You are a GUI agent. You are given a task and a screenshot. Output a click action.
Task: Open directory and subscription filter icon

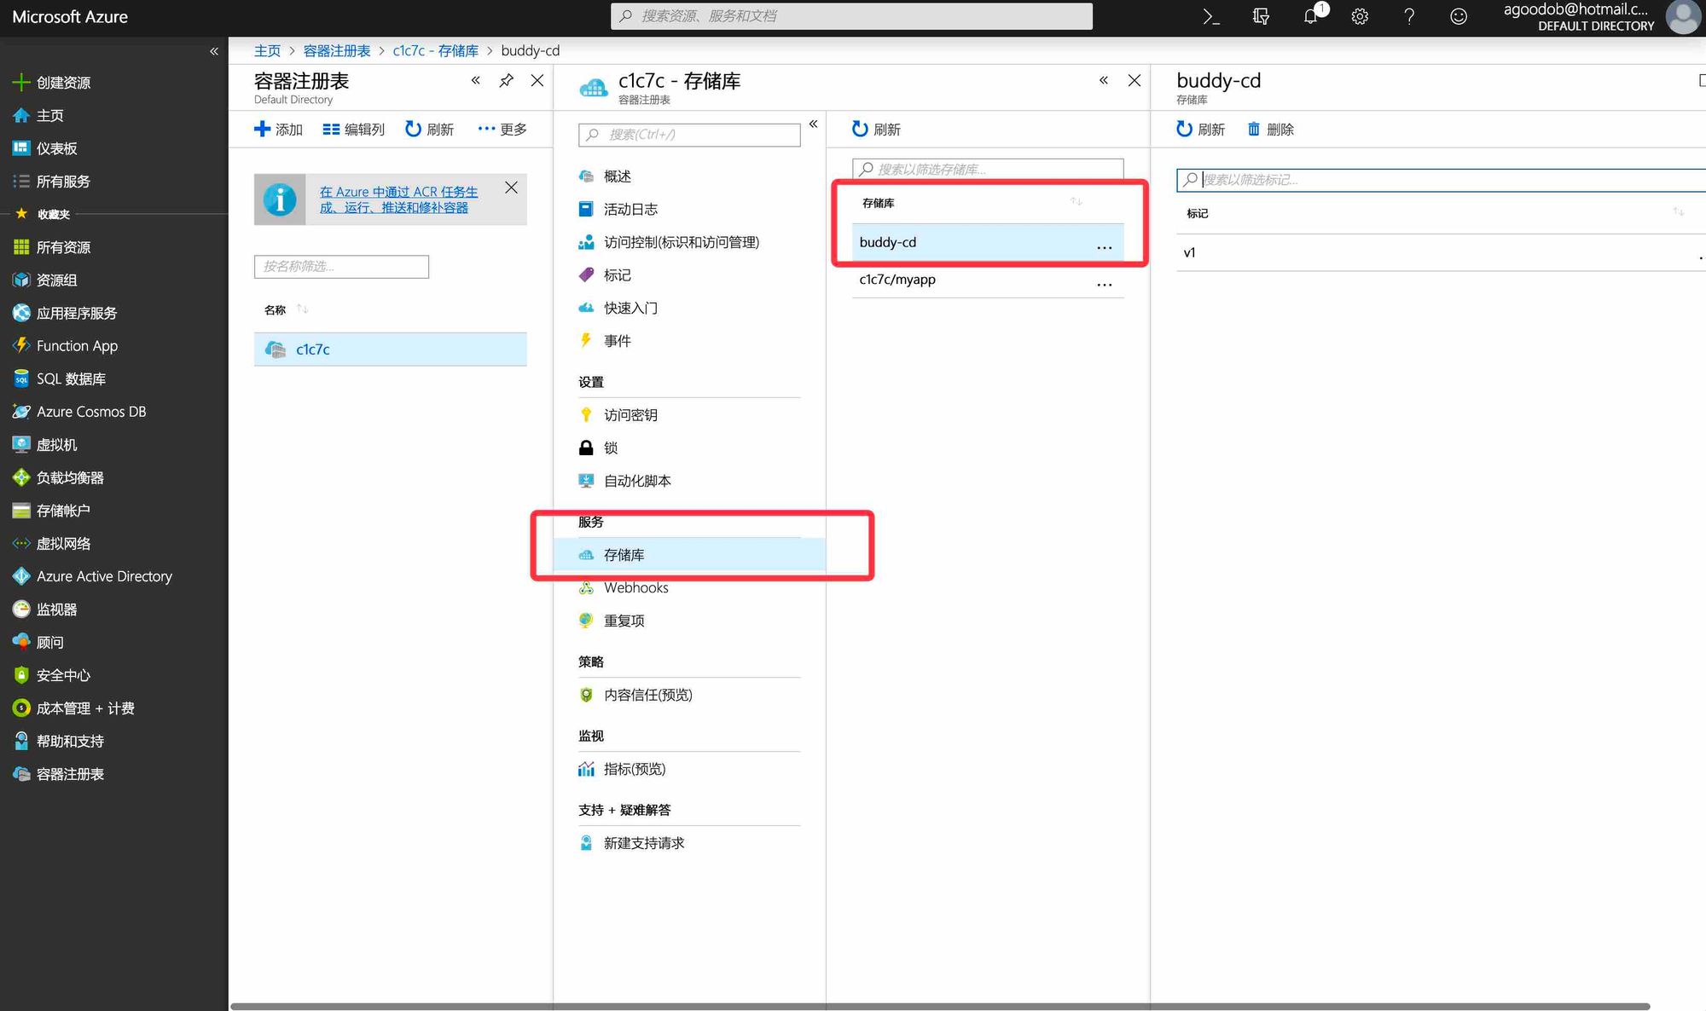pos(1261,16)
